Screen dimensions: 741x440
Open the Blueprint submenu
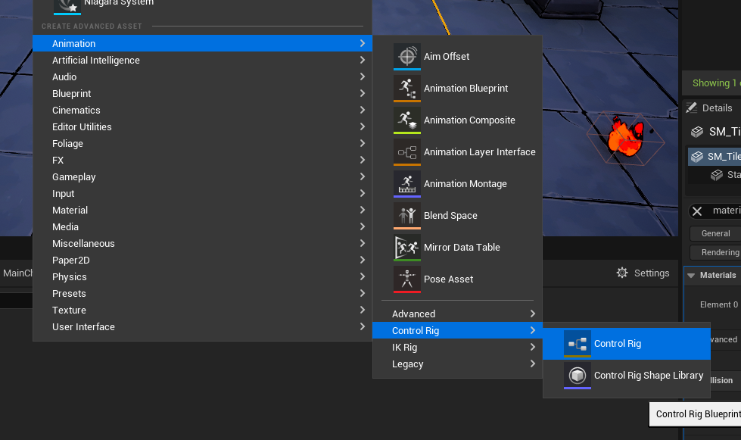(x=202, y=94)
